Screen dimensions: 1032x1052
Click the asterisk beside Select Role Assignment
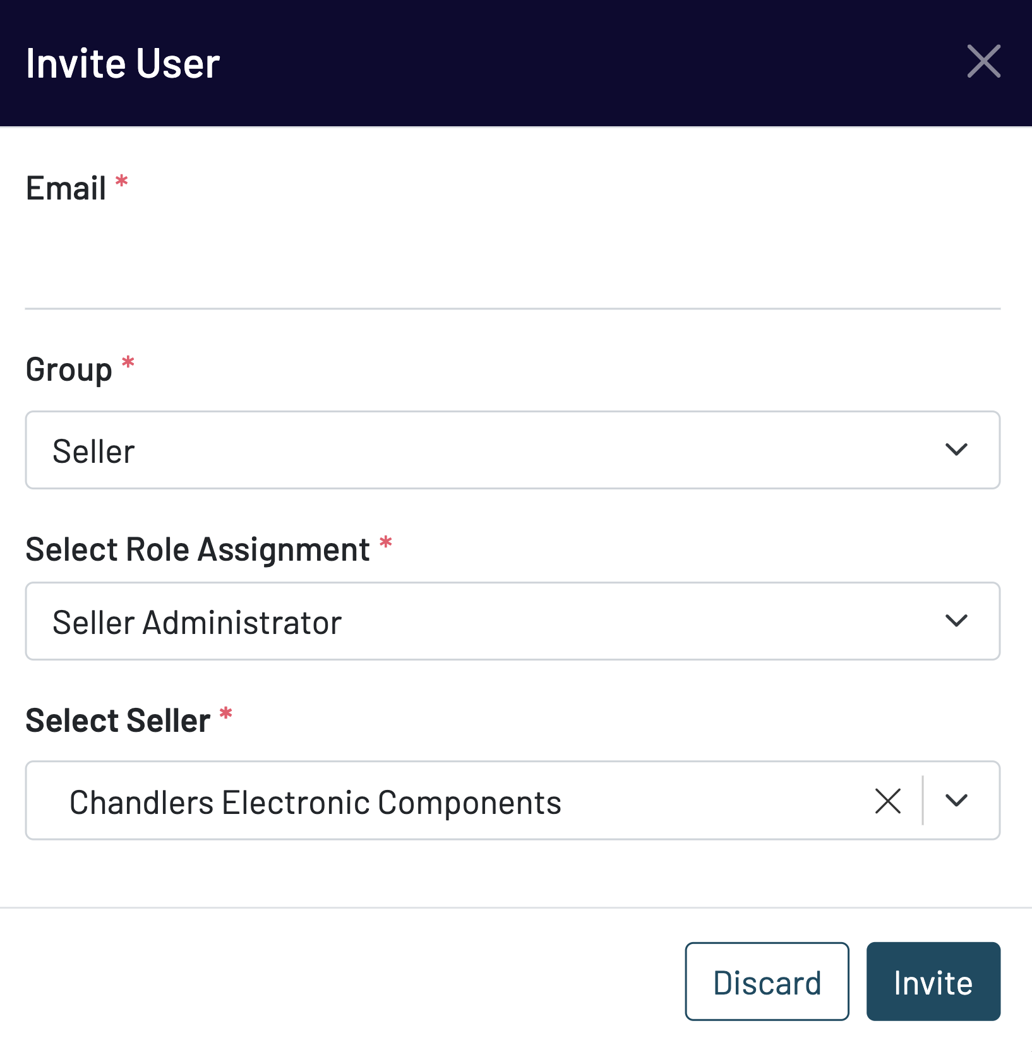point(386,542)
